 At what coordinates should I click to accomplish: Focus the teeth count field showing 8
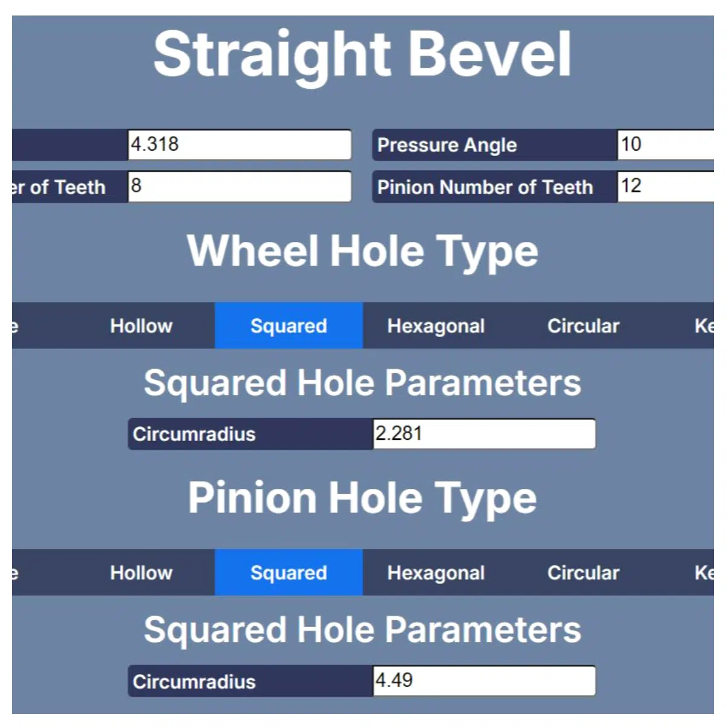pos(240,186)
